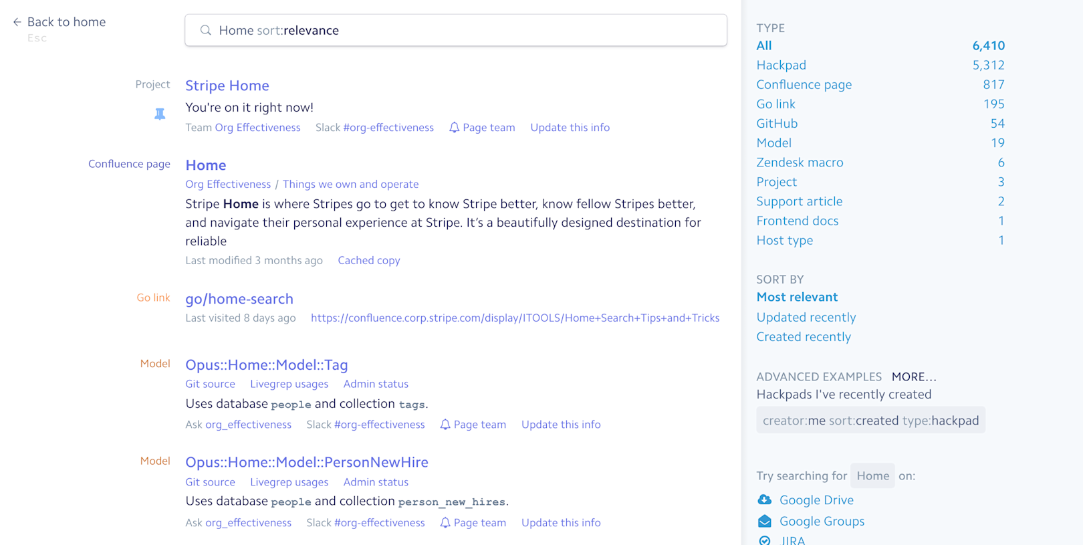
Task: Filter results by Host type
Action: click(x=784, y=240)
